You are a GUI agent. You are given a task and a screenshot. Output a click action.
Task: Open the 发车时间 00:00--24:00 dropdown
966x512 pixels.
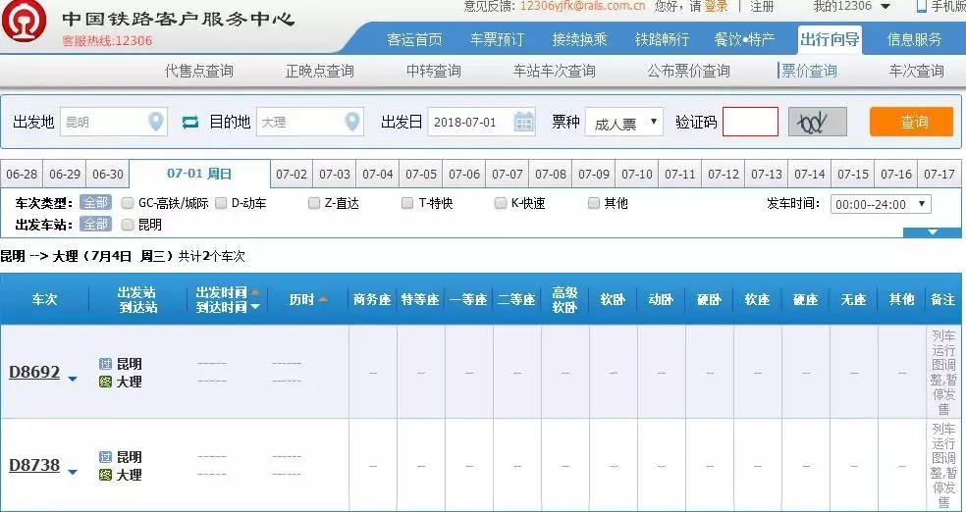(881, 204)
